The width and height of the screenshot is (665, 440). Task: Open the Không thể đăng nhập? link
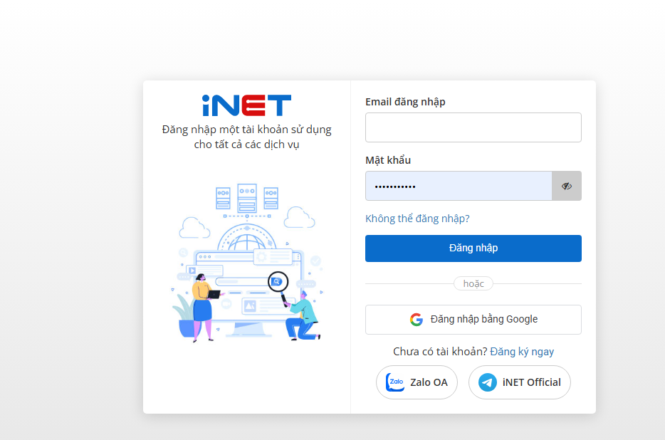tap(417, 219)
